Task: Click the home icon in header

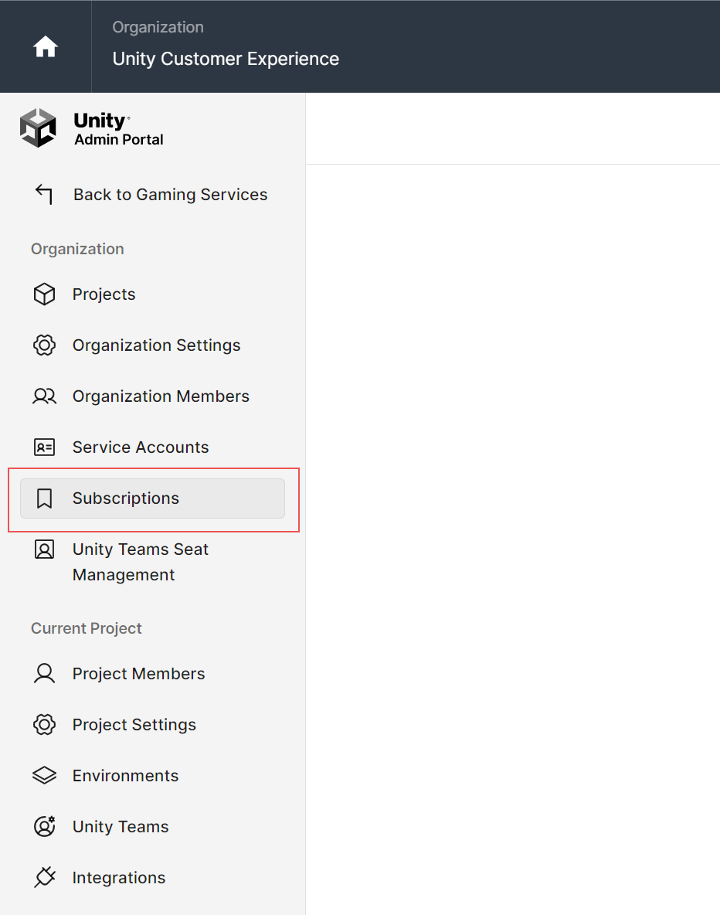Action: [46, 46]
